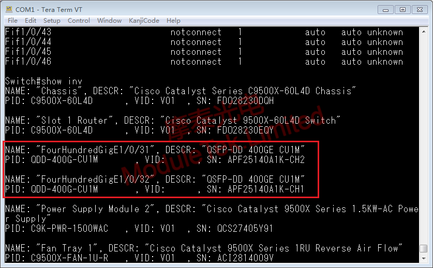
Task: Close the Tera Term window
Action: [420, 10]
